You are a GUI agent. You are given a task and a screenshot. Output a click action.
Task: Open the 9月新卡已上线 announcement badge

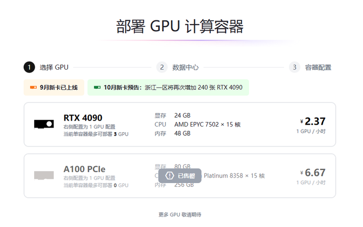(54, 87)
